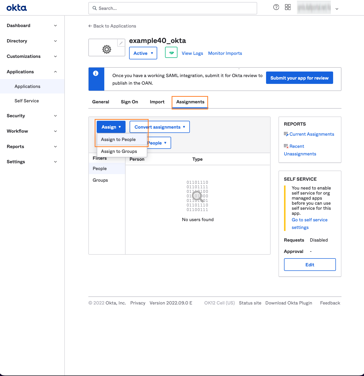The width and height of the screenshot is (364, 376).
Task: Click the blurred user account name
Action: tap(314, 8)
